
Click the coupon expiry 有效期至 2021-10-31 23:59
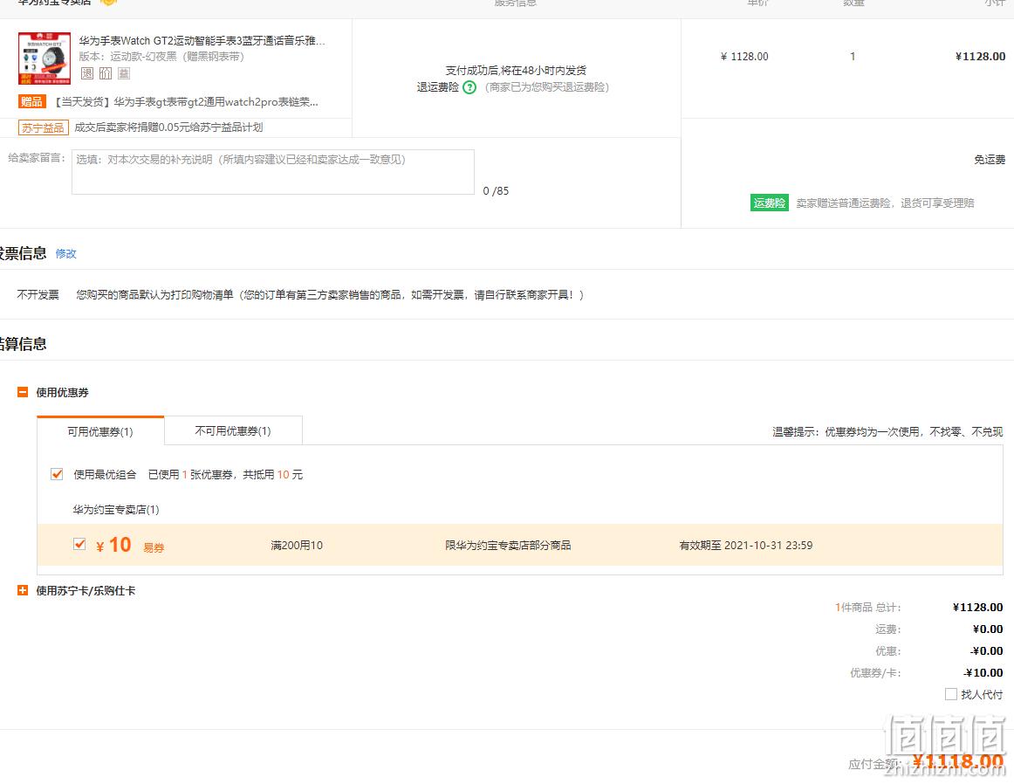click(x=745, y=546)
